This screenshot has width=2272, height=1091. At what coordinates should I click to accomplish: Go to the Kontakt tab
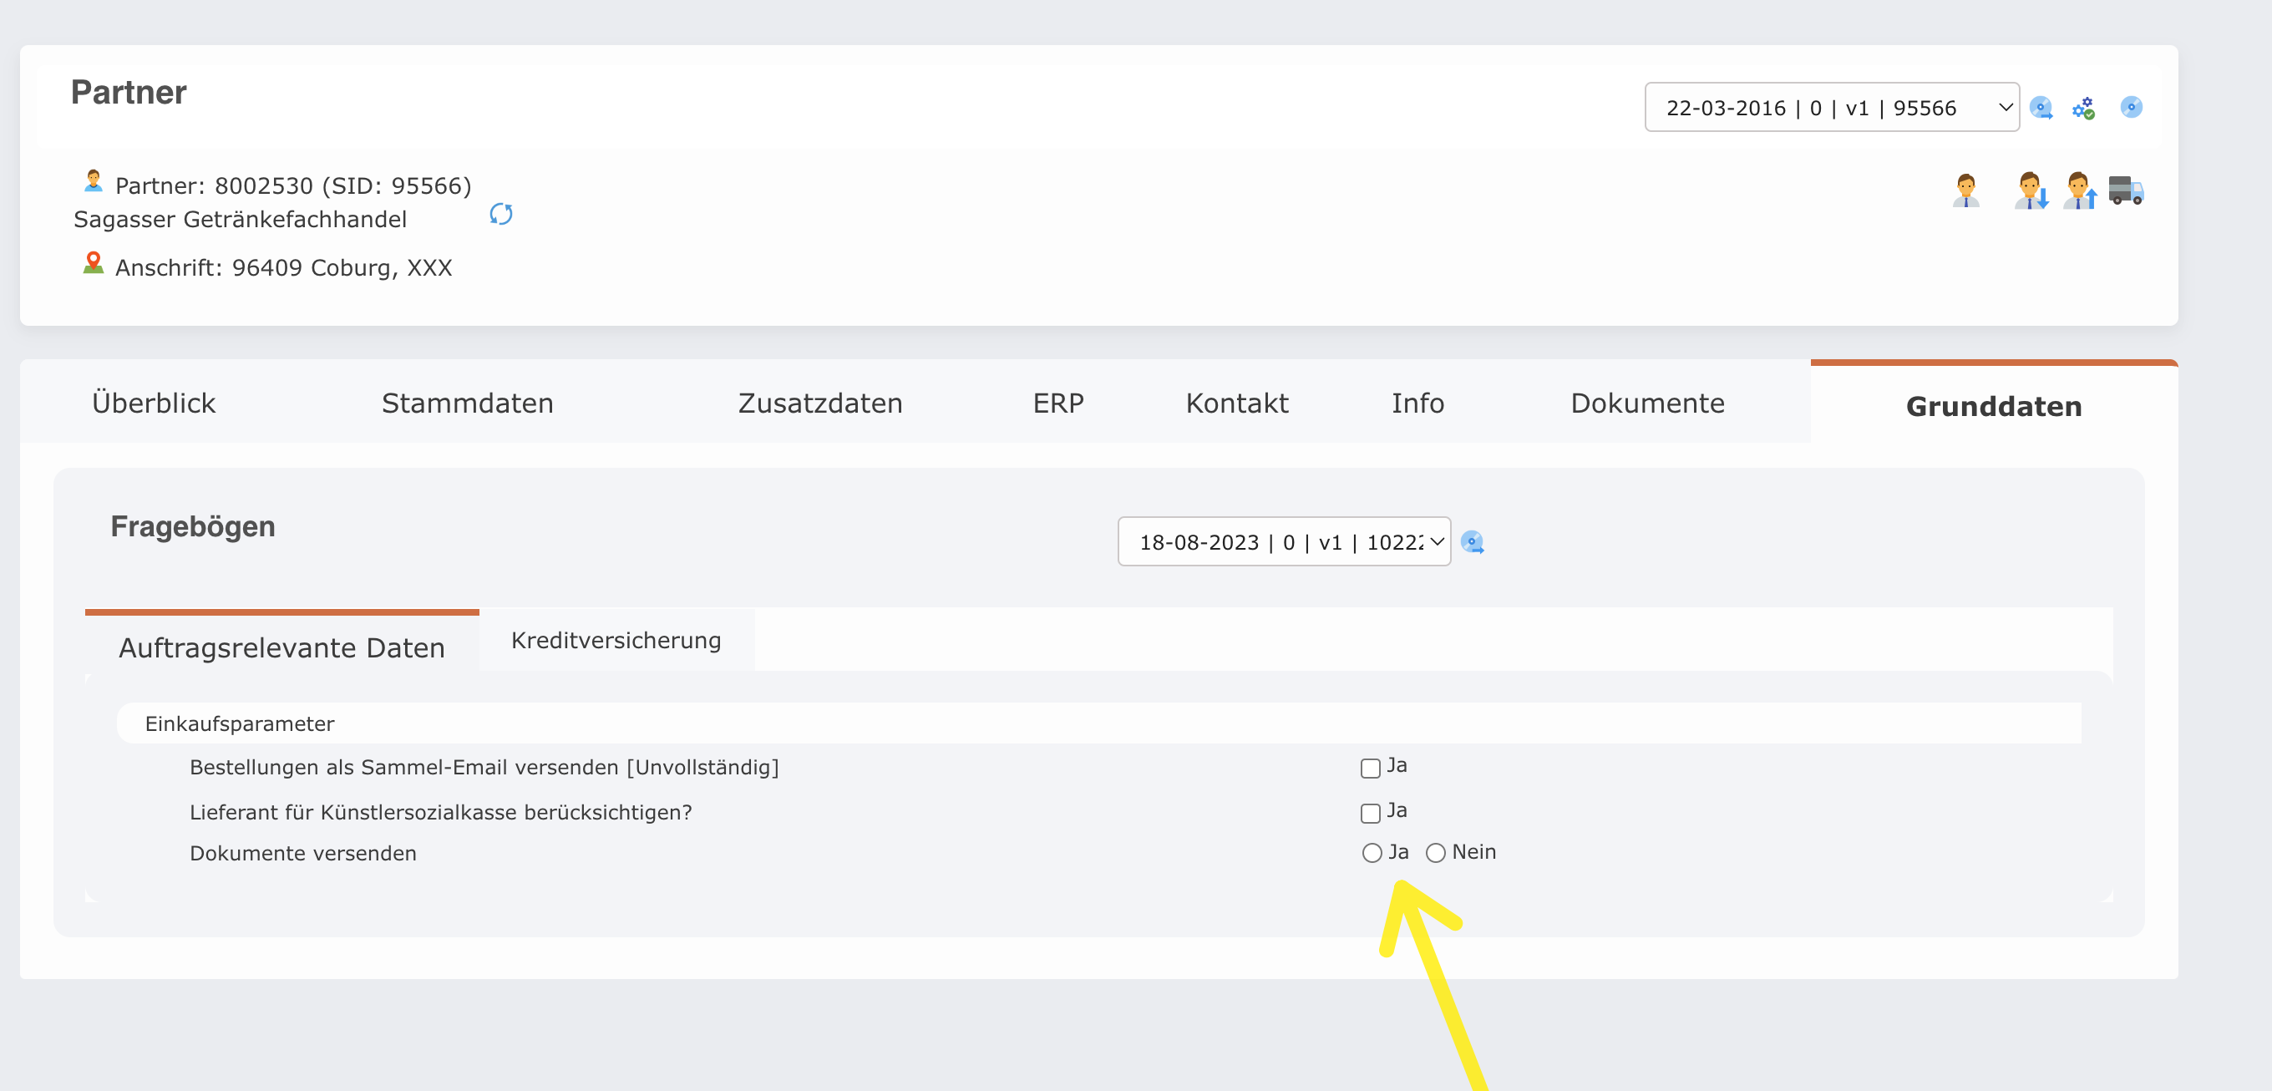pyautogui.click(x=1236, y=403)
